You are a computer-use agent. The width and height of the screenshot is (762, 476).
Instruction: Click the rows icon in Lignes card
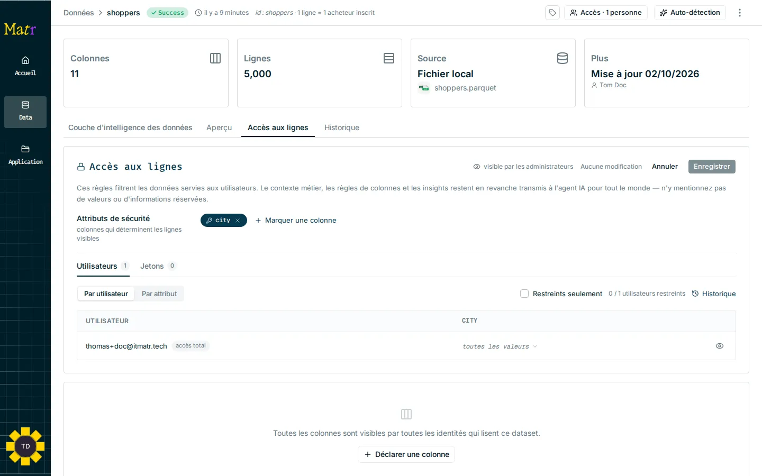coord(389,58)
